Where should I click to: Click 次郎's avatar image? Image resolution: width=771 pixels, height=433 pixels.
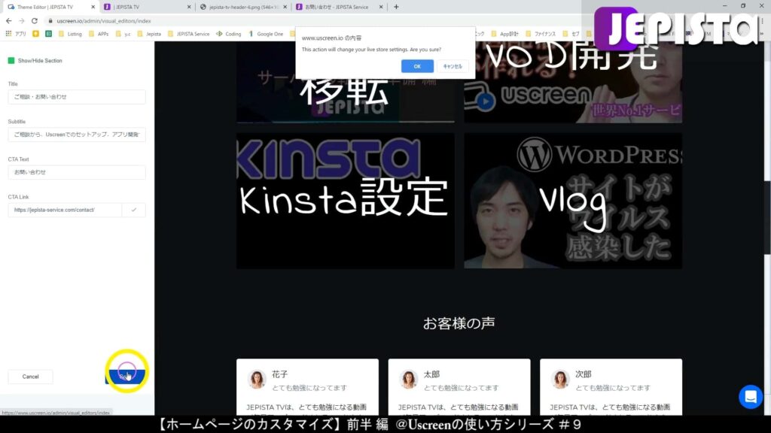[560, 379]
